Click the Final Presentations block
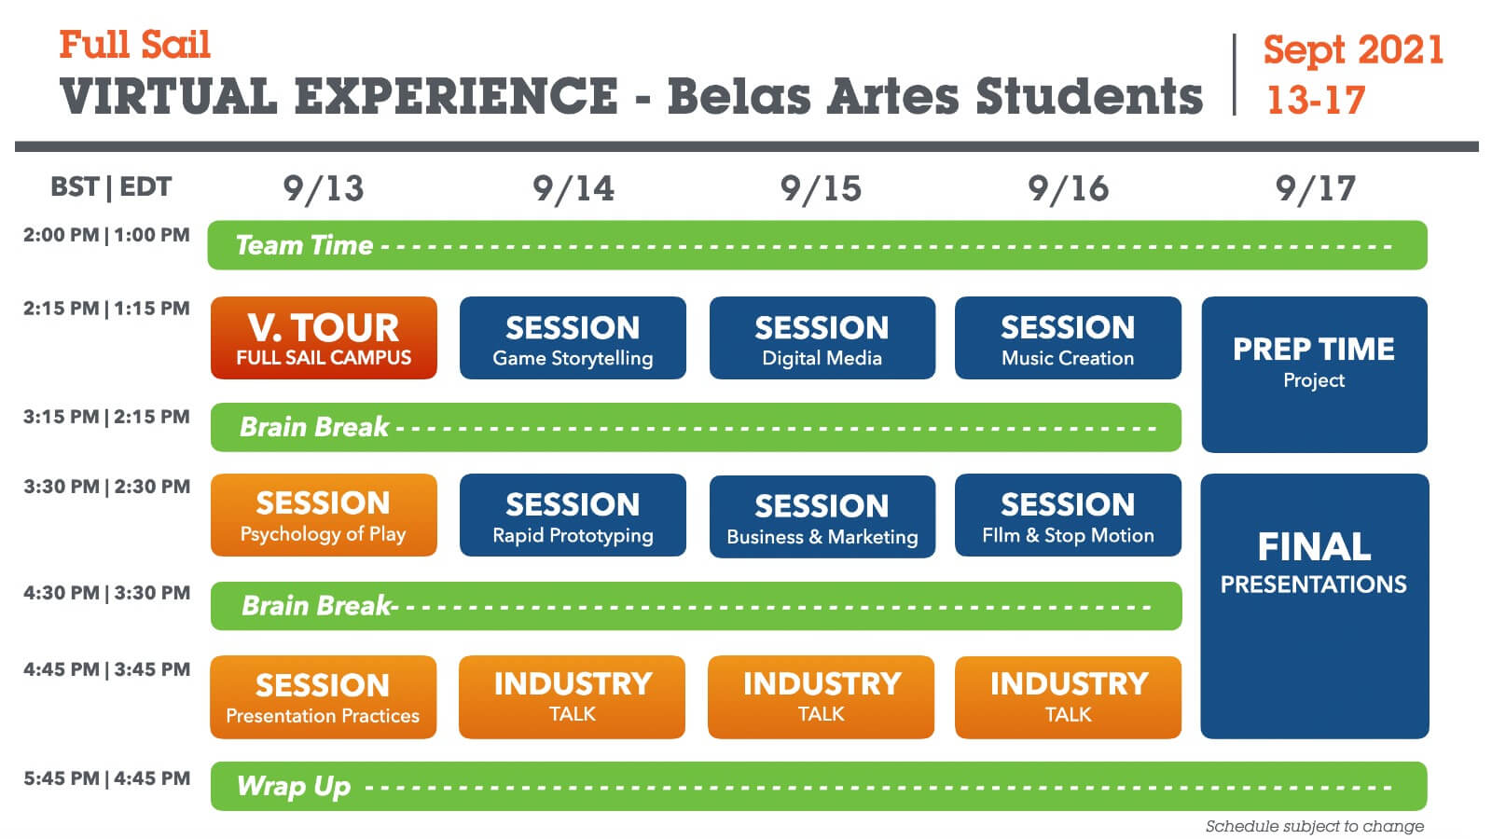Screen dimensions: 1492x839 (1314, 606)
